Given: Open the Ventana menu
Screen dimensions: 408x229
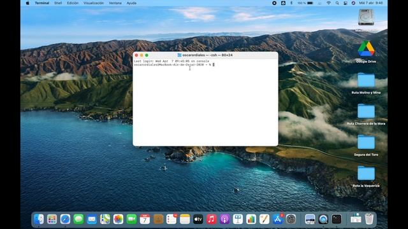Looking at the screenshot, I should [115, 3].
